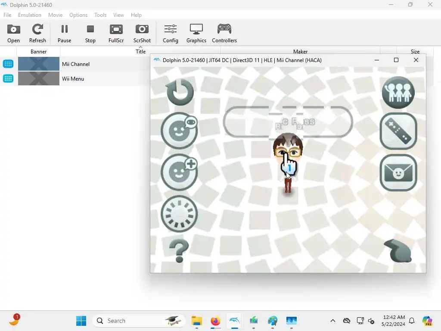
Task: Open the Emulation menu
Action: pos(30,15)
